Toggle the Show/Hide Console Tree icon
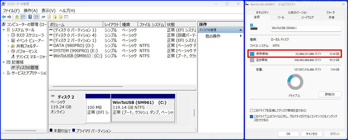The width and height of the screenshot is (348, 140). click(23, 17)
